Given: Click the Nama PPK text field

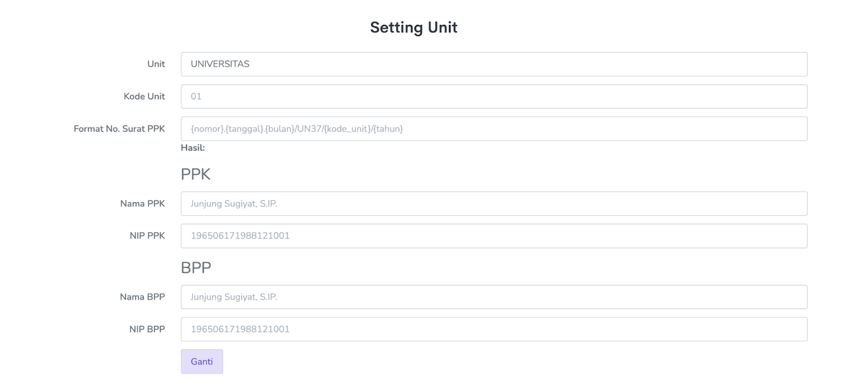Looking at the screenshot, I should [x=493, y=204].
